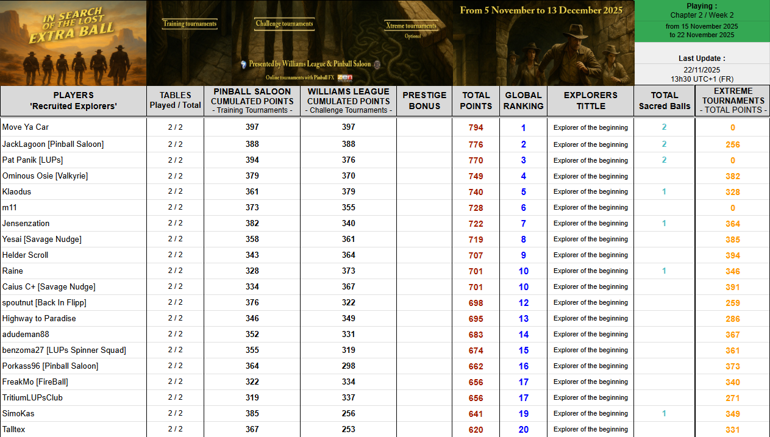Click the Williams League emblem before 'Presented by'
Screen dimensions: 770x437
243,64
